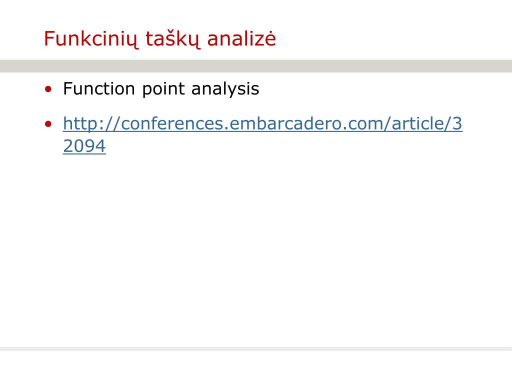Viewport: 512px width, 384px height.
Task: Click the word 'taškų' in the title
Action: point(172,39)
